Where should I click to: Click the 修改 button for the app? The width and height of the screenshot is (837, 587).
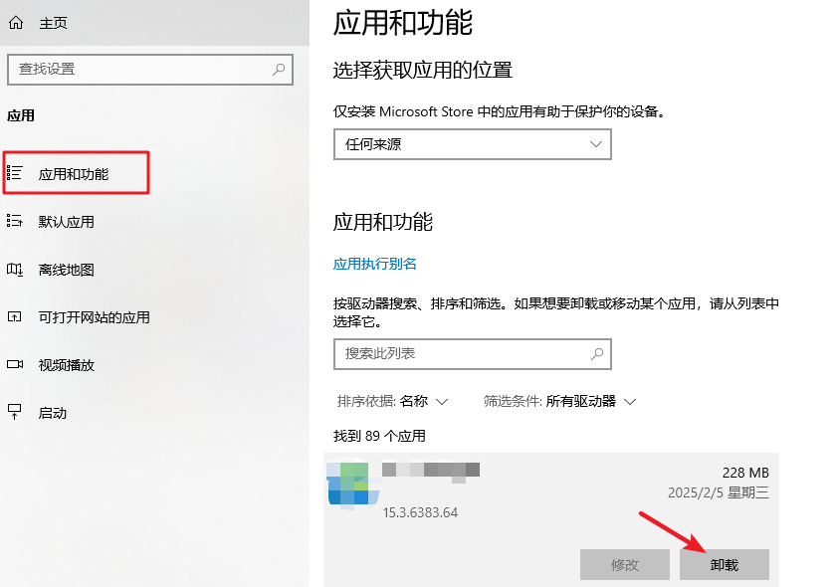tap(624, 564)
